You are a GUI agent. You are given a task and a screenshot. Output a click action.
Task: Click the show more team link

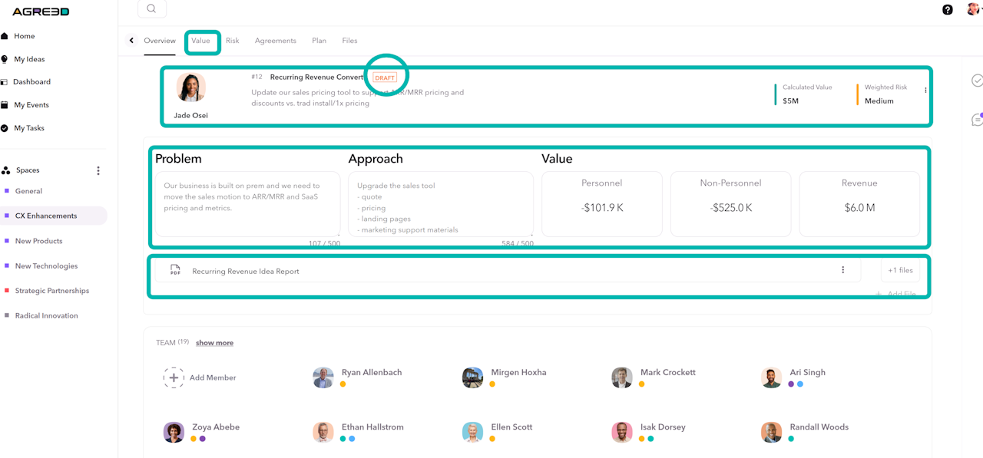point(214,343)
